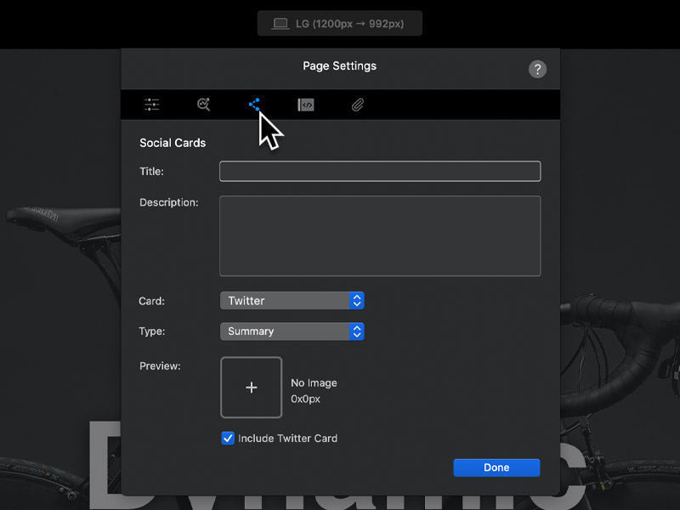This screenshot has height=510, width=680.
Task: Click the LG breakpoint selector
Action: pyautogui.click(x=339, y=24)
